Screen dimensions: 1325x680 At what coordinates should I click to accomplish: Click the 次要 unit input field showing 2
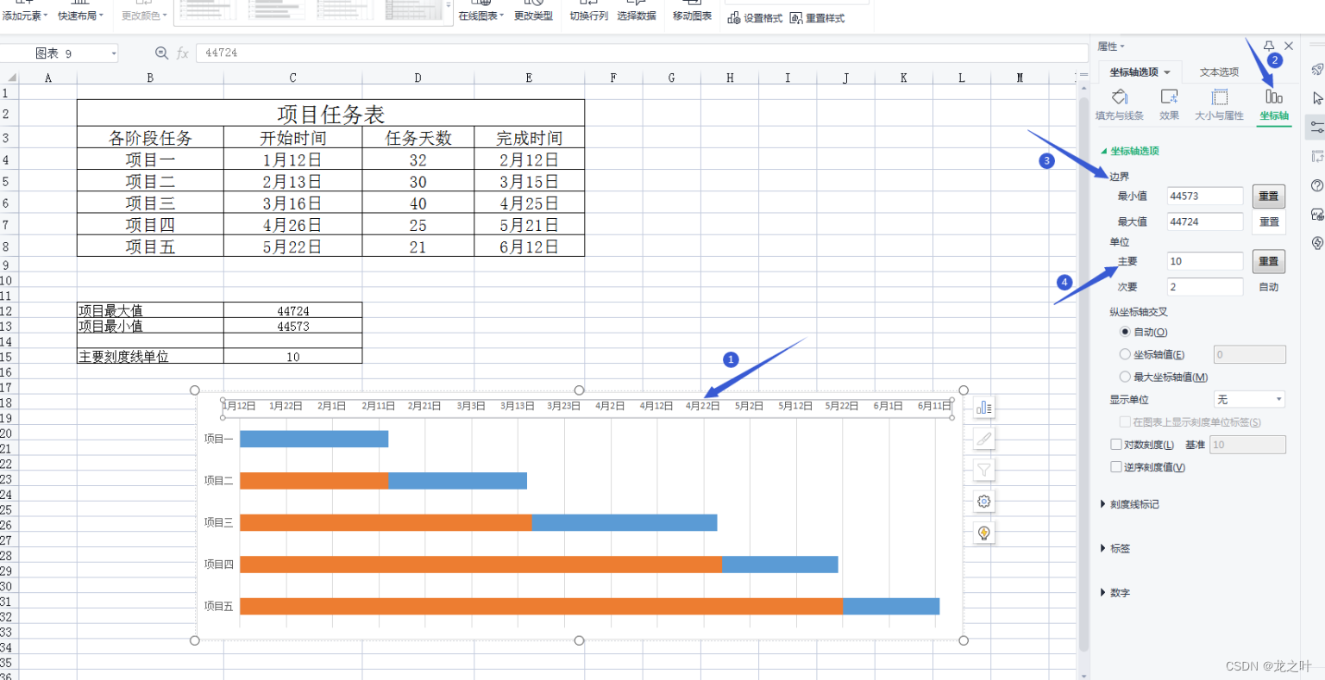[1205, 287]
